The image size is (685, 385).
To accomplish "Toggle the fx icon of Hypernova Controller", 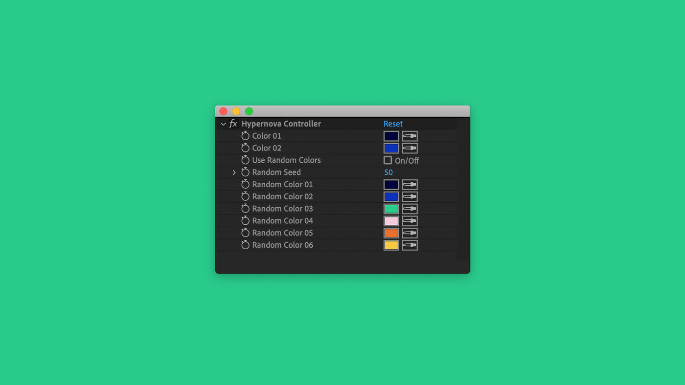I will tap(233, 124).
